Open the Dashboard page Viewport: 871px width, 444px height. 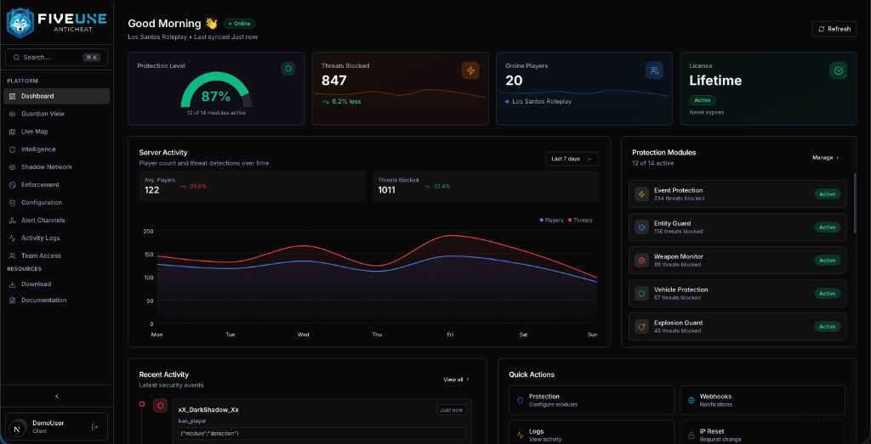tap(57, 96)
